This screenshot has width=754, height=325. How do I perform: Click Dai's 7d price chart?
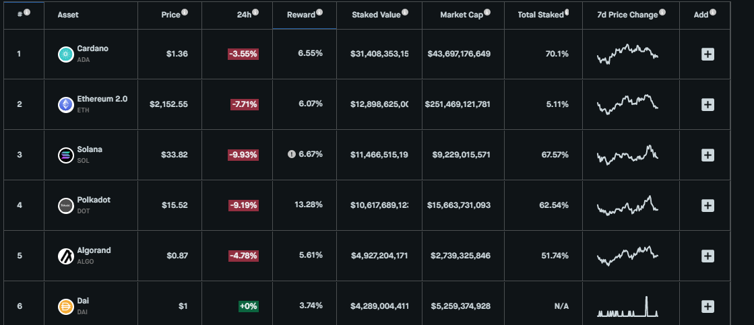(627, 306)
